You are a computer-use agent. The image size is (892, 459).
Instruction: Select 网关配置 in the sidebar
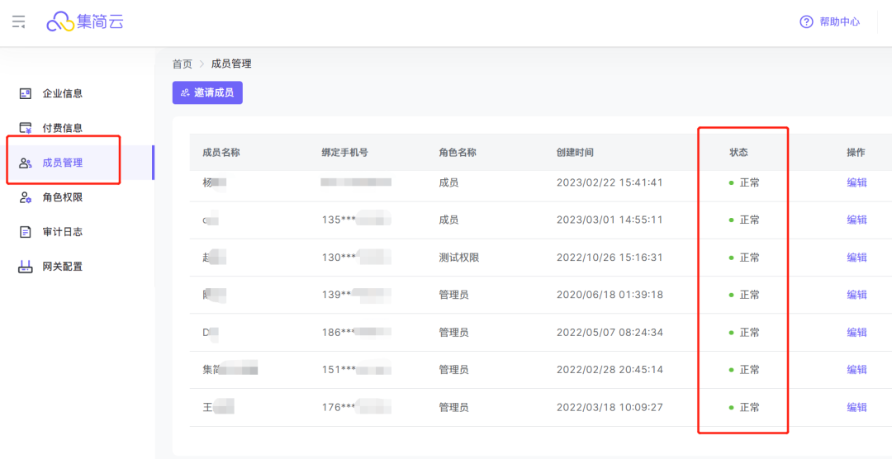[x=63, y=267]
